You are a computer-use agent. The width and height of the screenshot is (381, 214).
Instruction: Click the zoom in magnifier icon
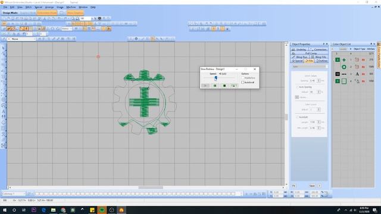pos(73,18)
